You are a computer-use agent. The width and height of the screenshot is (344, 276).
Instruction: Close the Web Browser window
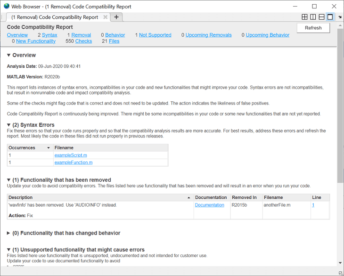pyautogui.click(x=334, y=6)
